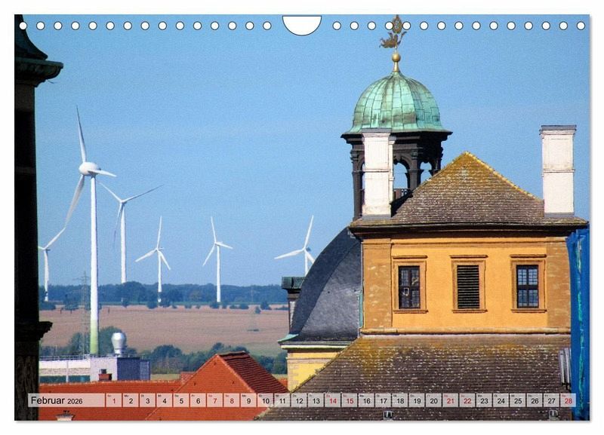Viewport: 604px width, 435px height.
Task: Pick the red date 21 cell
Action: 451,400
